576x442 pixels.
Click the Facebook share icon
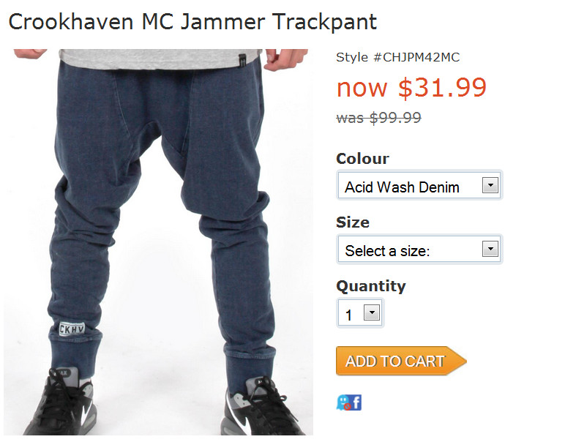click(x=356, y=402)
